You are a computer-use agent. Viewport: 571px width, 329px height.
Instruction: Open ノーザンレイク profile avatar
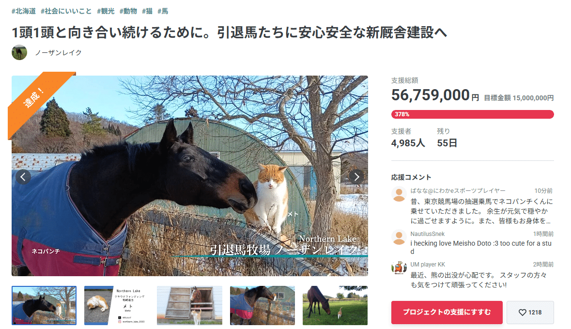click(x=19, y=52)
